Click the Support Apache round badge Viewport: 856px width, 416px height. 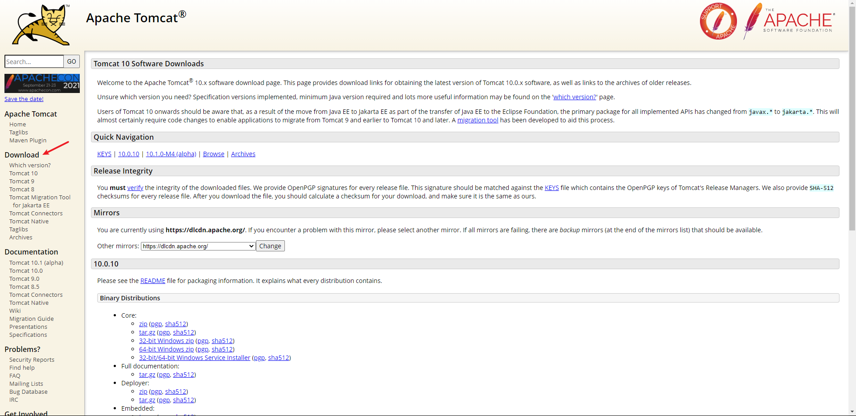[x=718, y=21]
